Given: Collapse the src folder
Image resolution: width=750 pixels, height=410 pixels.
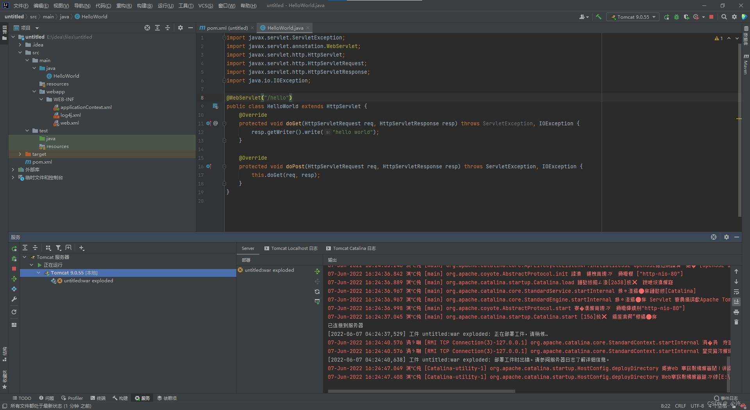Looking at the screenshot, I should (x=20, y=52).
